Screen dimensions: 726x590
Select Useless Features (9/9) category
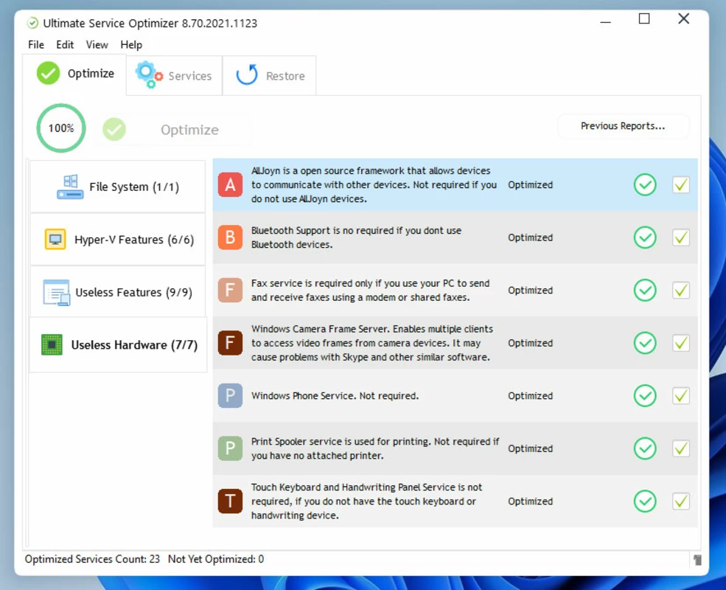point(118,292)
